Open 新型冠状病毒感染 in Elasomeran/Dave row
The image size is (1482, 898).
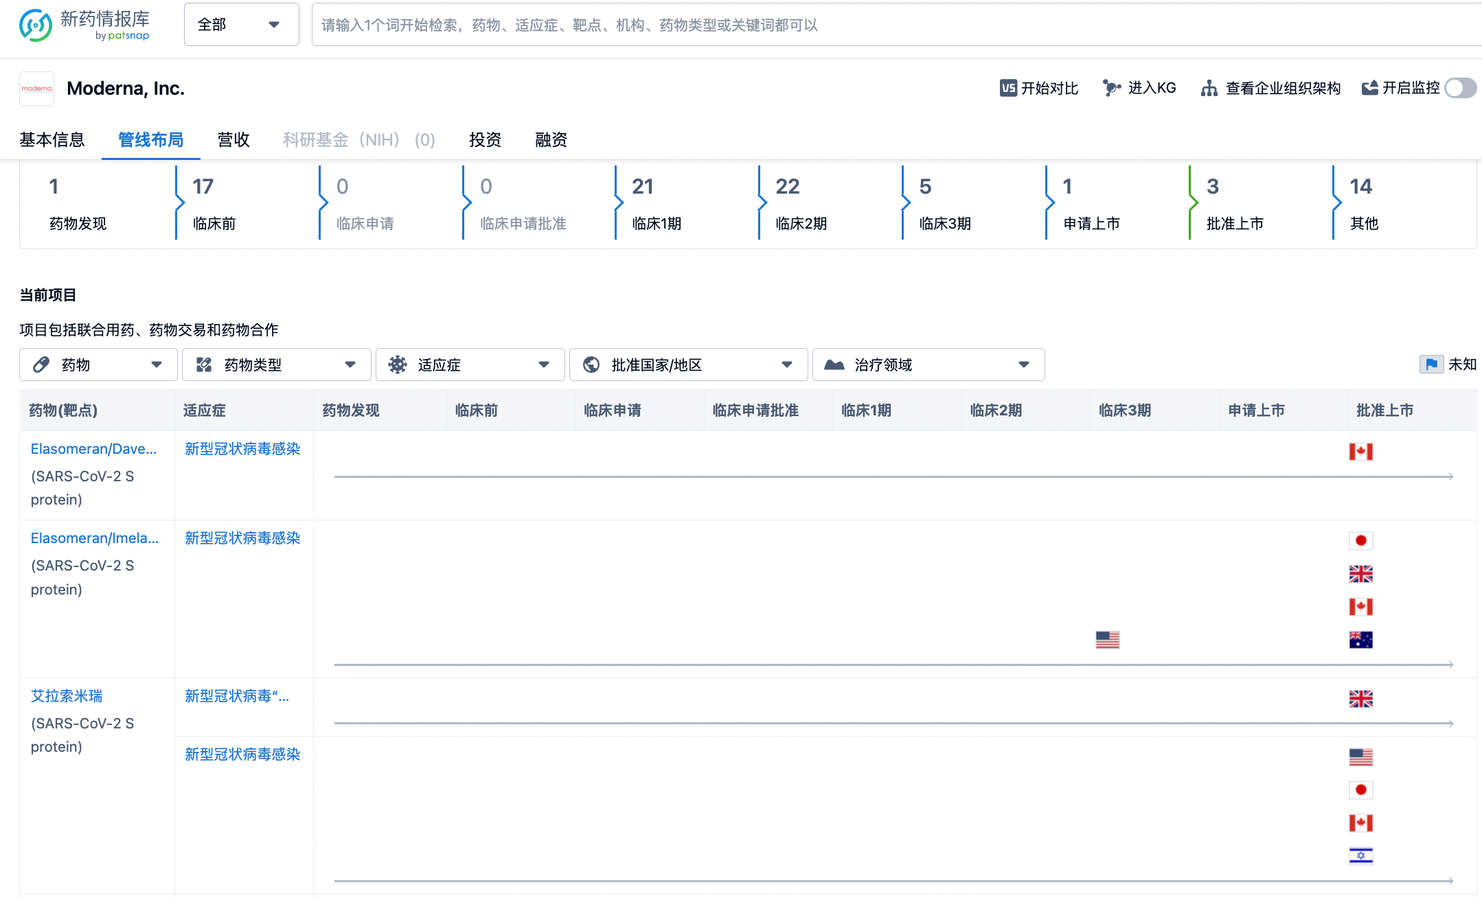pos(242,449)
